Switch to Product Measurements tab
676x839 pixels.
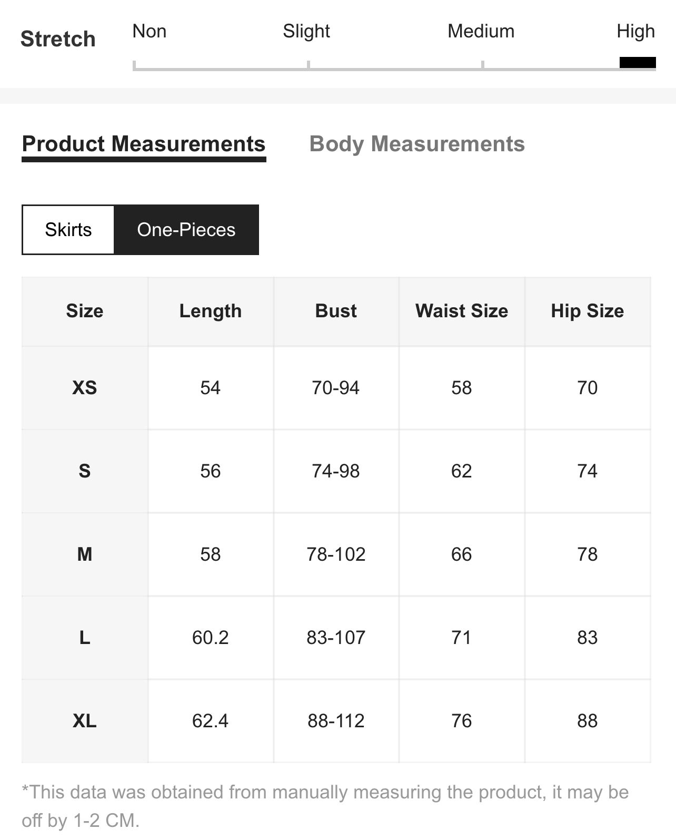point(144,144)
